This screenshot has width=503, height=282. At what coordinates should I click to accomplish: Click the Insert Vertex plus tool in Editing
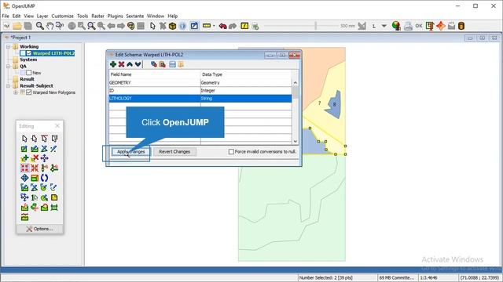click(x=24, y=158)
